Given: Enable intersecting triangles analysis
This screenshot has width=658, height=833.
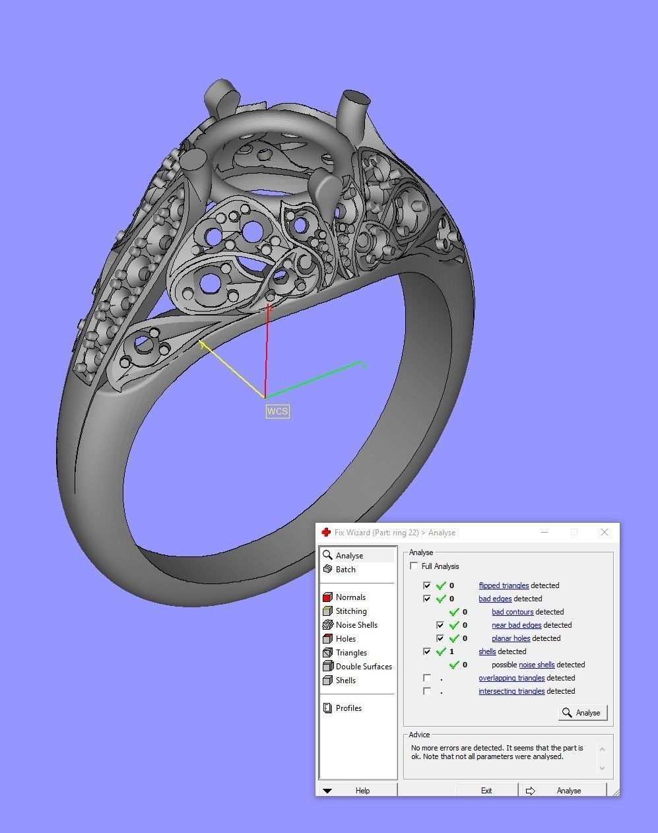Looking at the screenshot, I should (x=427, y=691).
